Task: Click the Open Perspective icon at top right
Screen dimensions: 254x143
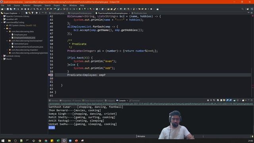Action: [248, 9]
